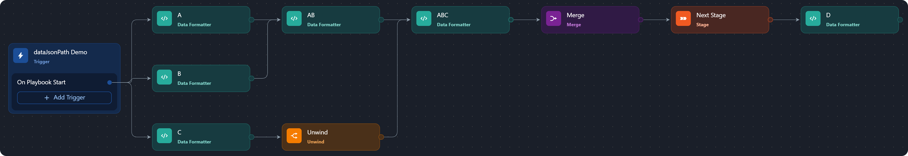Viewport: 908px width, 156px height.
Task: Click the code icon on node D
Action: (x=813, y=19)
